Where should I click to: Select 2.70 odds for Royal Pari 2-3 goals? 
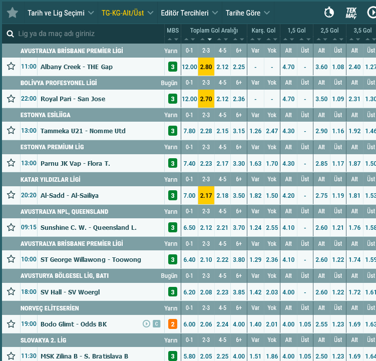(206, 99)
